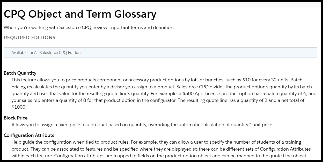Image resolution: width=323 pixels, height=162 pixels.
Task: Click the word "configurator" in the Batch Quantity text
Action: [x=162, y=100]
